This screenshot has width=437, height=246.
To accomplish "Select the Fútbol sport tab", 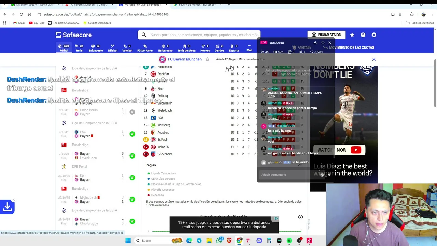I will click(64, 48).
